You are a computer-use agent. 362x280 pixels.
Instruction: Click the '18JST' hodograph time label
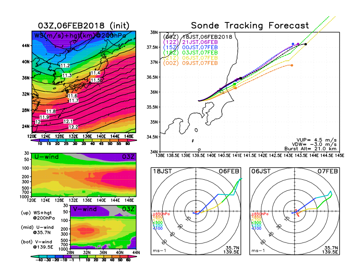coord(162,171)
